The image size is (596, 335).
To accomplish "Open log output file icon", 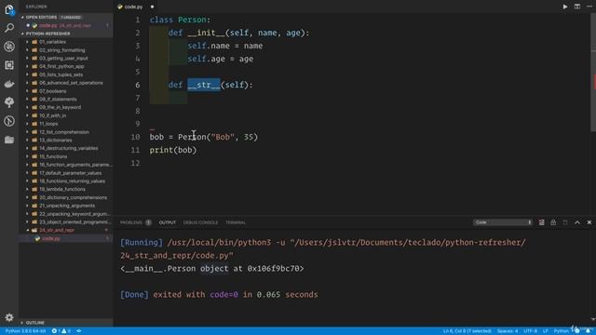I will (x=565, y=222).
